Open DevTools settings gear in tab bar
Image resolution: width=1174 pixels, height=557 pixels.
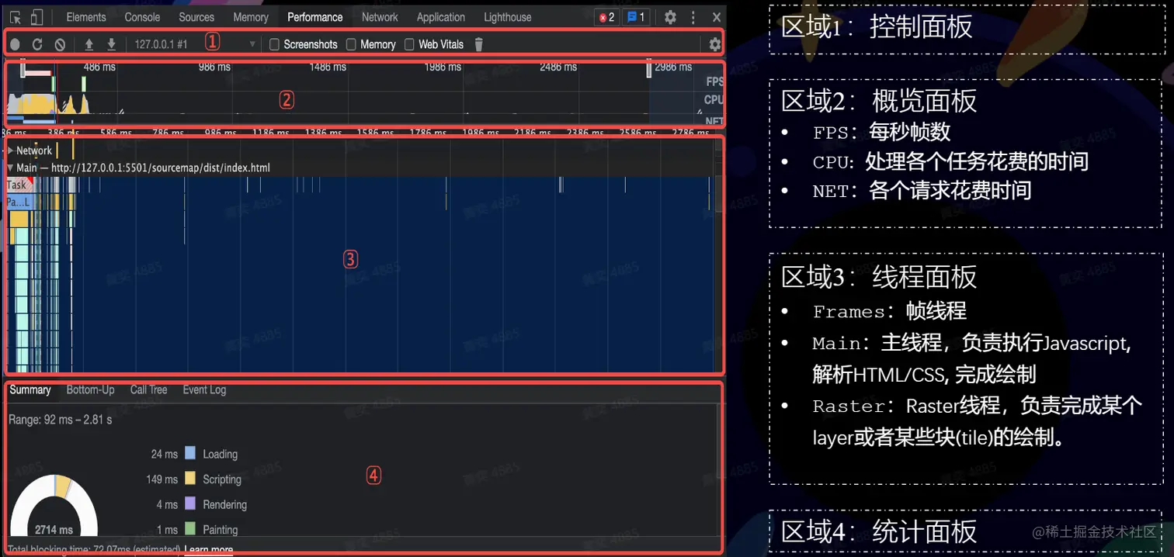[x=670, y=17]
